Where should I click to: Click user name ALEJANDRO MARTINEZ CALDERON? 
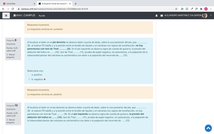pyautogui.click(x=183, y=15)
